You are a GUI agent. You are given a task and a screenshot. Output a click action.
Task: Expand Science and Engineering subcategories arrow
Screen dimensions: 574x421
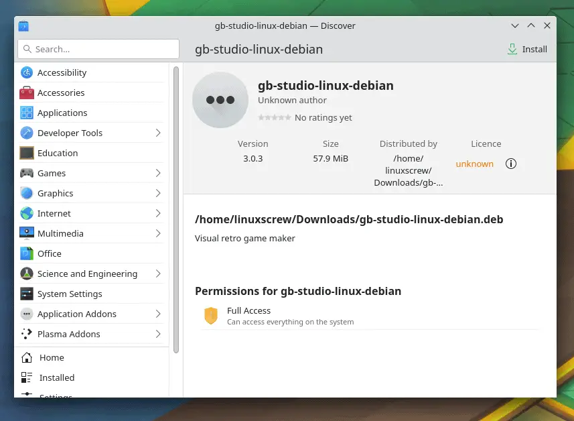click(158, 274)
